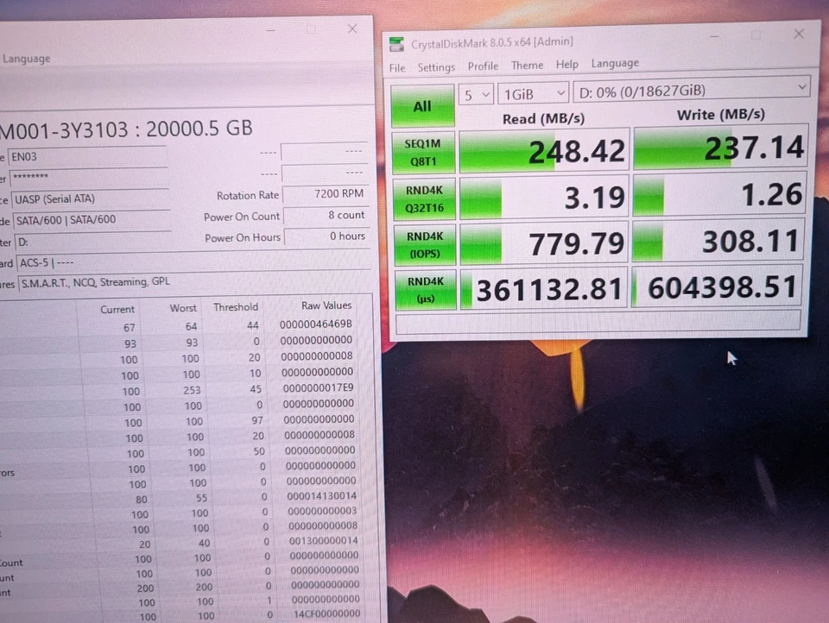Select the masked serial number field
The width and height of the screenshot is (829, 623).
(x=86, y=177)
